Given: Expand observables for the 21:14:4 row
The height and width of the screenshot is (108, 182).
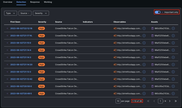Looking at the screenshot, I should 144,50.
